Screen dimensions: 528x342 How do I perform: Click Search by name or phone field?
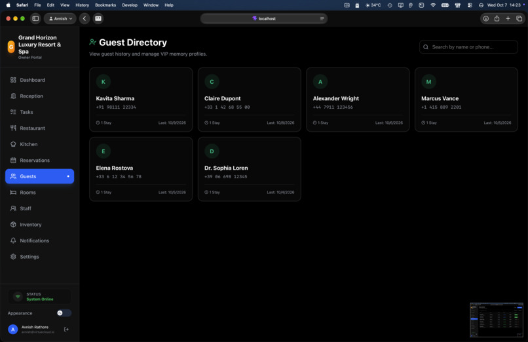(x=468, y=47)
